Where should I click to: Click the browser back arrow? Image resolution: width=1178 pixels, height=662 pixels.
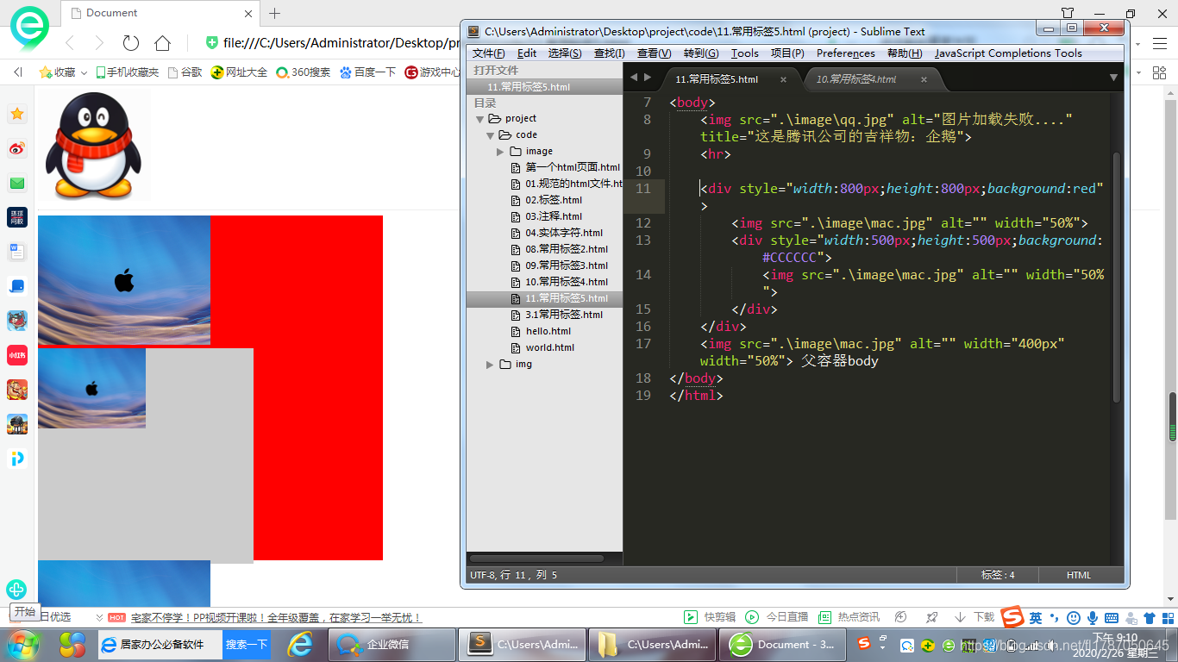70,43
